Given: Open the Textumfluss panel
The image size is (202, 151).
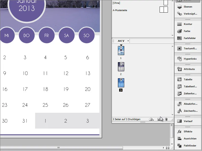Looking at the screenshot, I should [x=188, y=49].
